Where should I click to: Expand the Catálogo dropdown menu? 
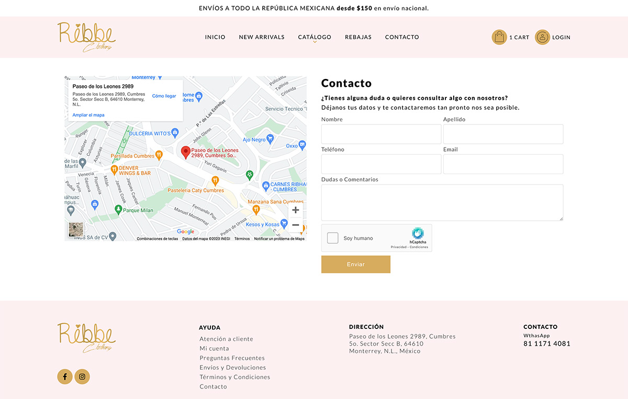pyautogui.click(x=315, y=37)
